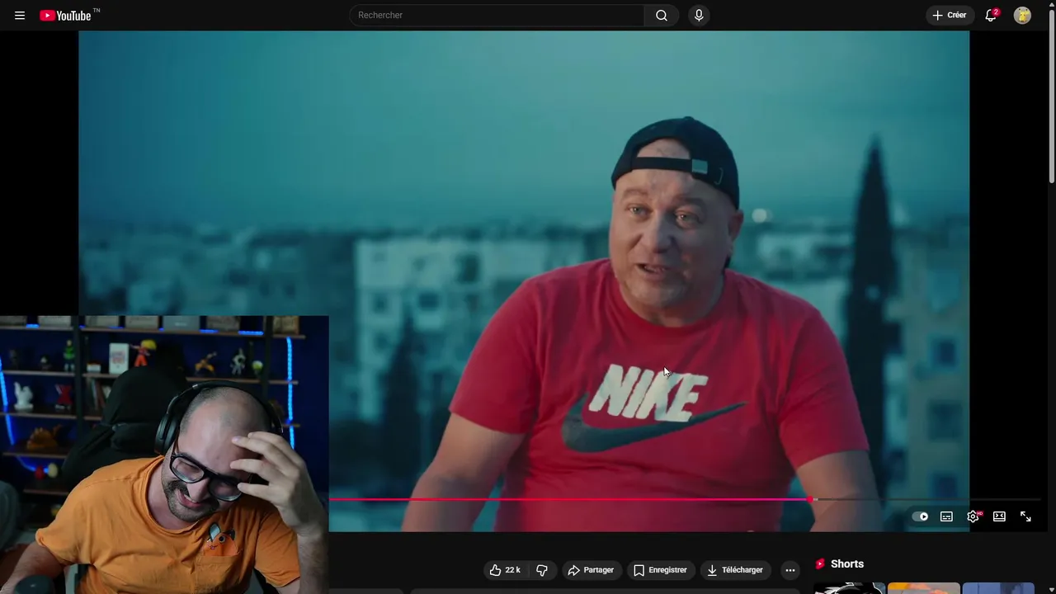The image size is (1056, 594).
Task: Click the magnifying glass search button
Action: click(662, 15)
